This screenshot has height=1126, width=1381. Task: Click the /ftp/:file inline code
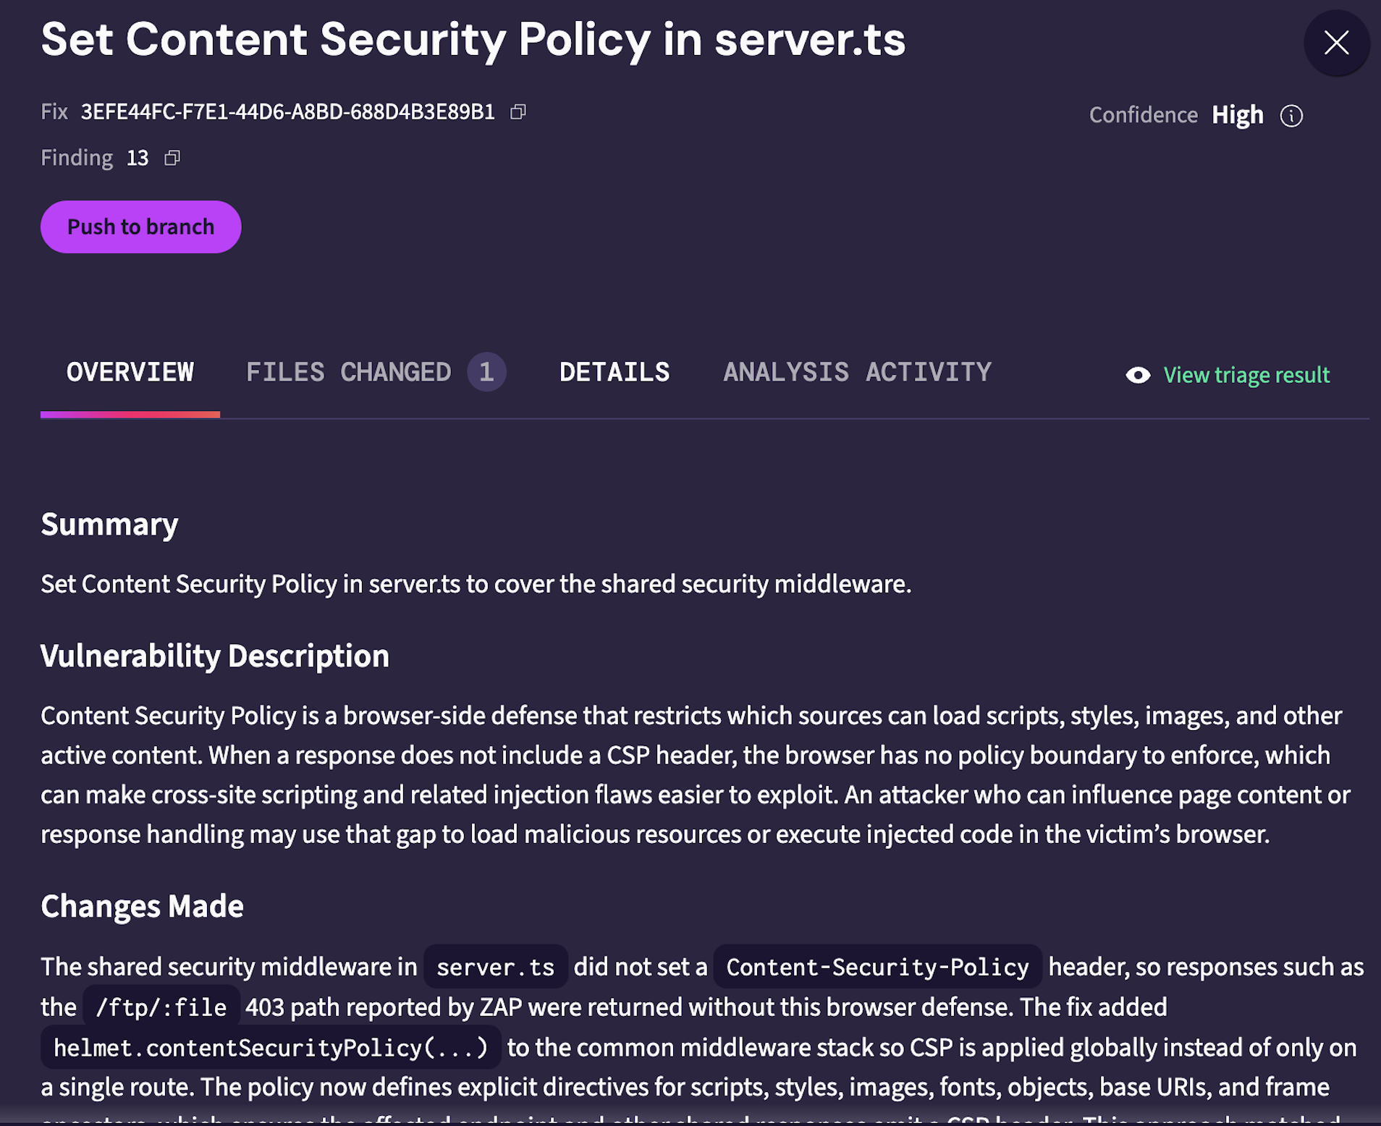161,1007
